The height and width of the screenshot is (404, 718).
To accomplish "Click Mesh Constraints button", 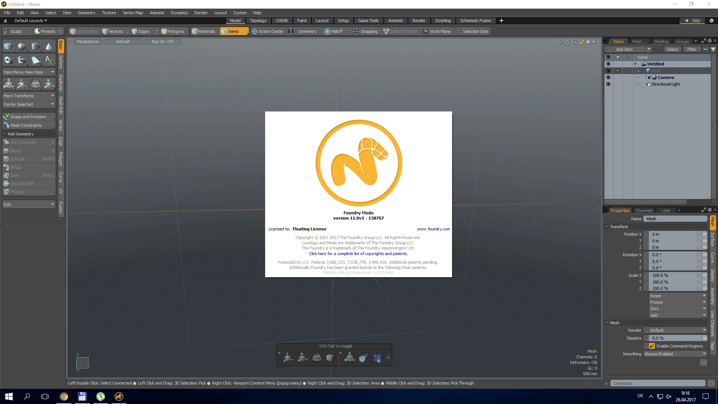I will point(29,125).
